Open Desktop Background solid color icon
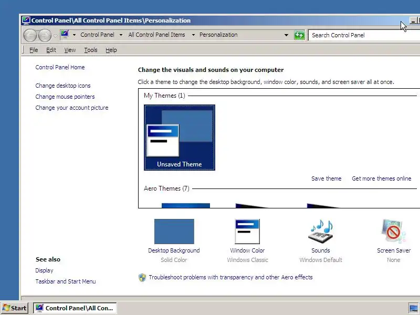The image size is (420, 315). [174, 232]
